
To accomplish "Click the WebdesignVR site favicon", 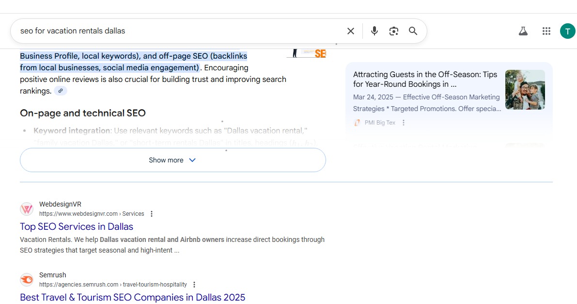I will [x=27, y=209].
